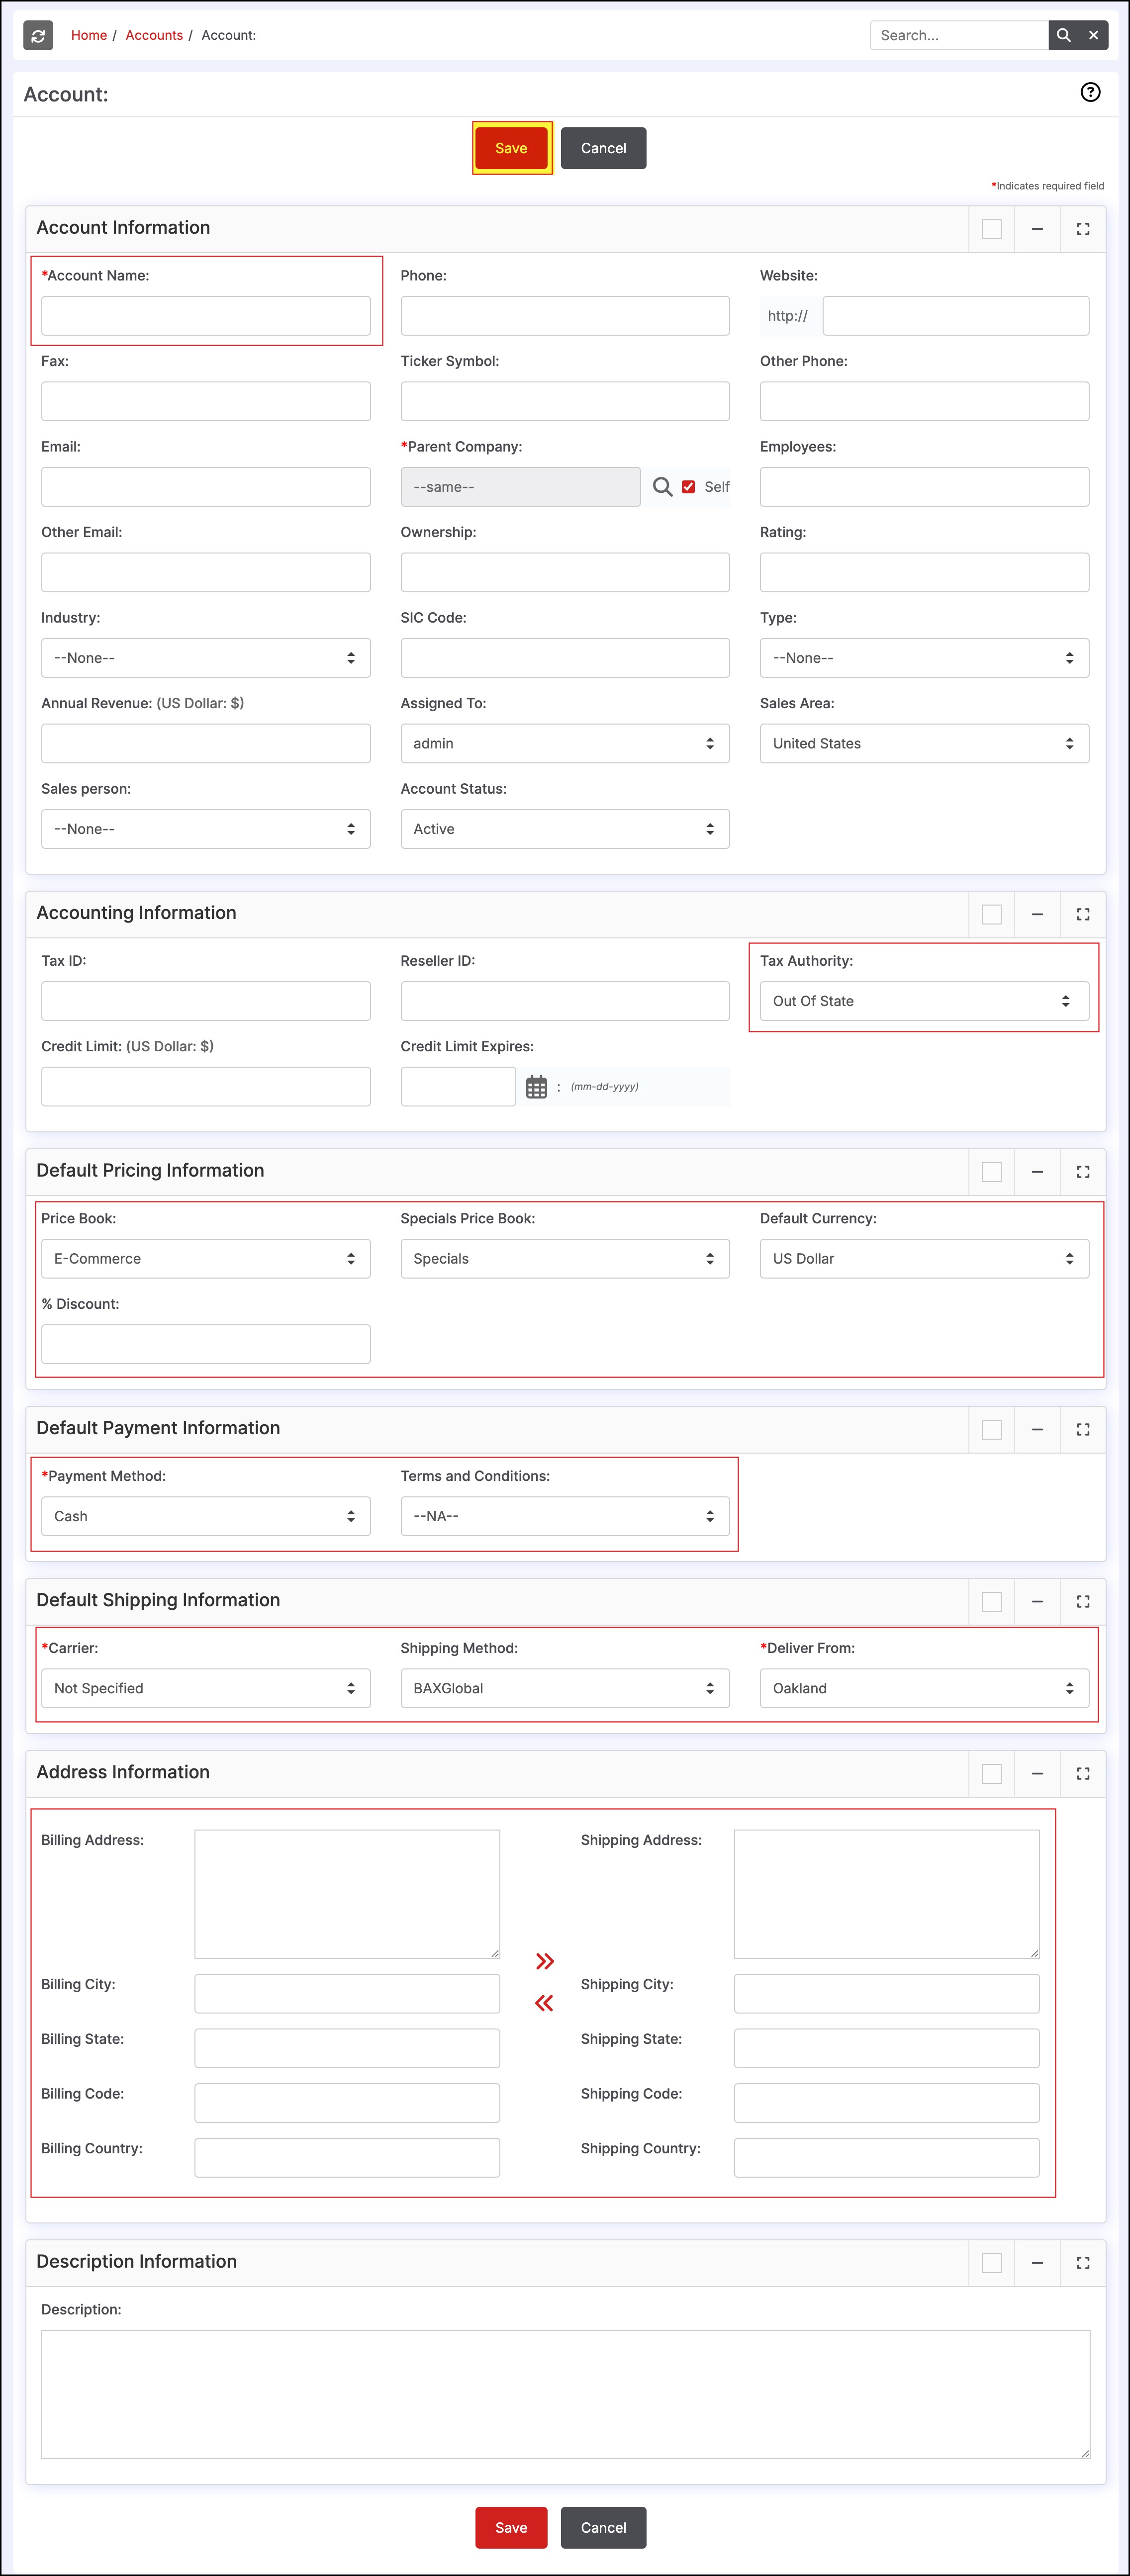This screenshot has height=2576, width=1130.
Task: Click the bottom Save button
Action: (x=511, y=2528)
